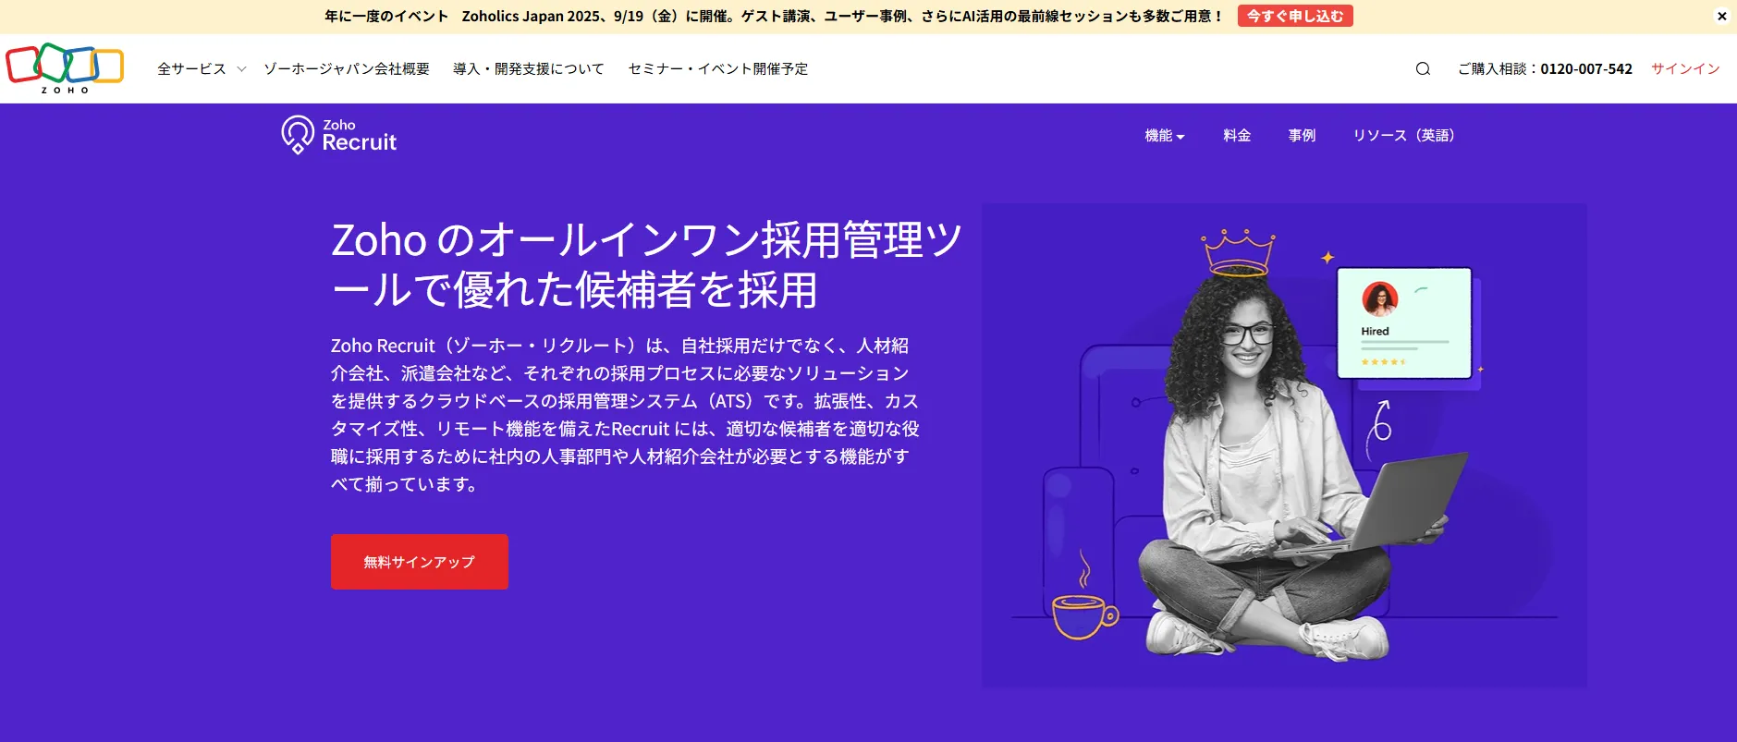Open 導入・開発支援について page
This screenshot has height=742, width=1737.
tap(529, 69)
